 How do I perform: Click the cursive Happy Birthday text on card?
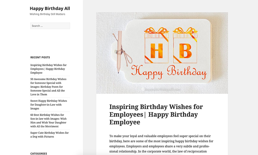[169, 72]
